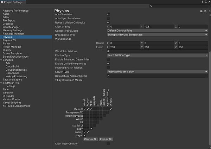Open the Broadphase Type dropdown
The width and height of the screenshot is (211, 149).
coord(157,35)
